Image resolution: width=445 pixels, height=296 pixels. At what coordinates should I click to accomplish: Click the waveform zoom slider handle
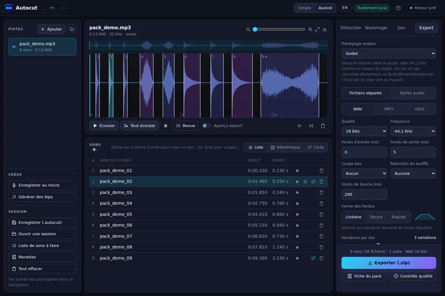pyautogui.click(x=255, y=29)
